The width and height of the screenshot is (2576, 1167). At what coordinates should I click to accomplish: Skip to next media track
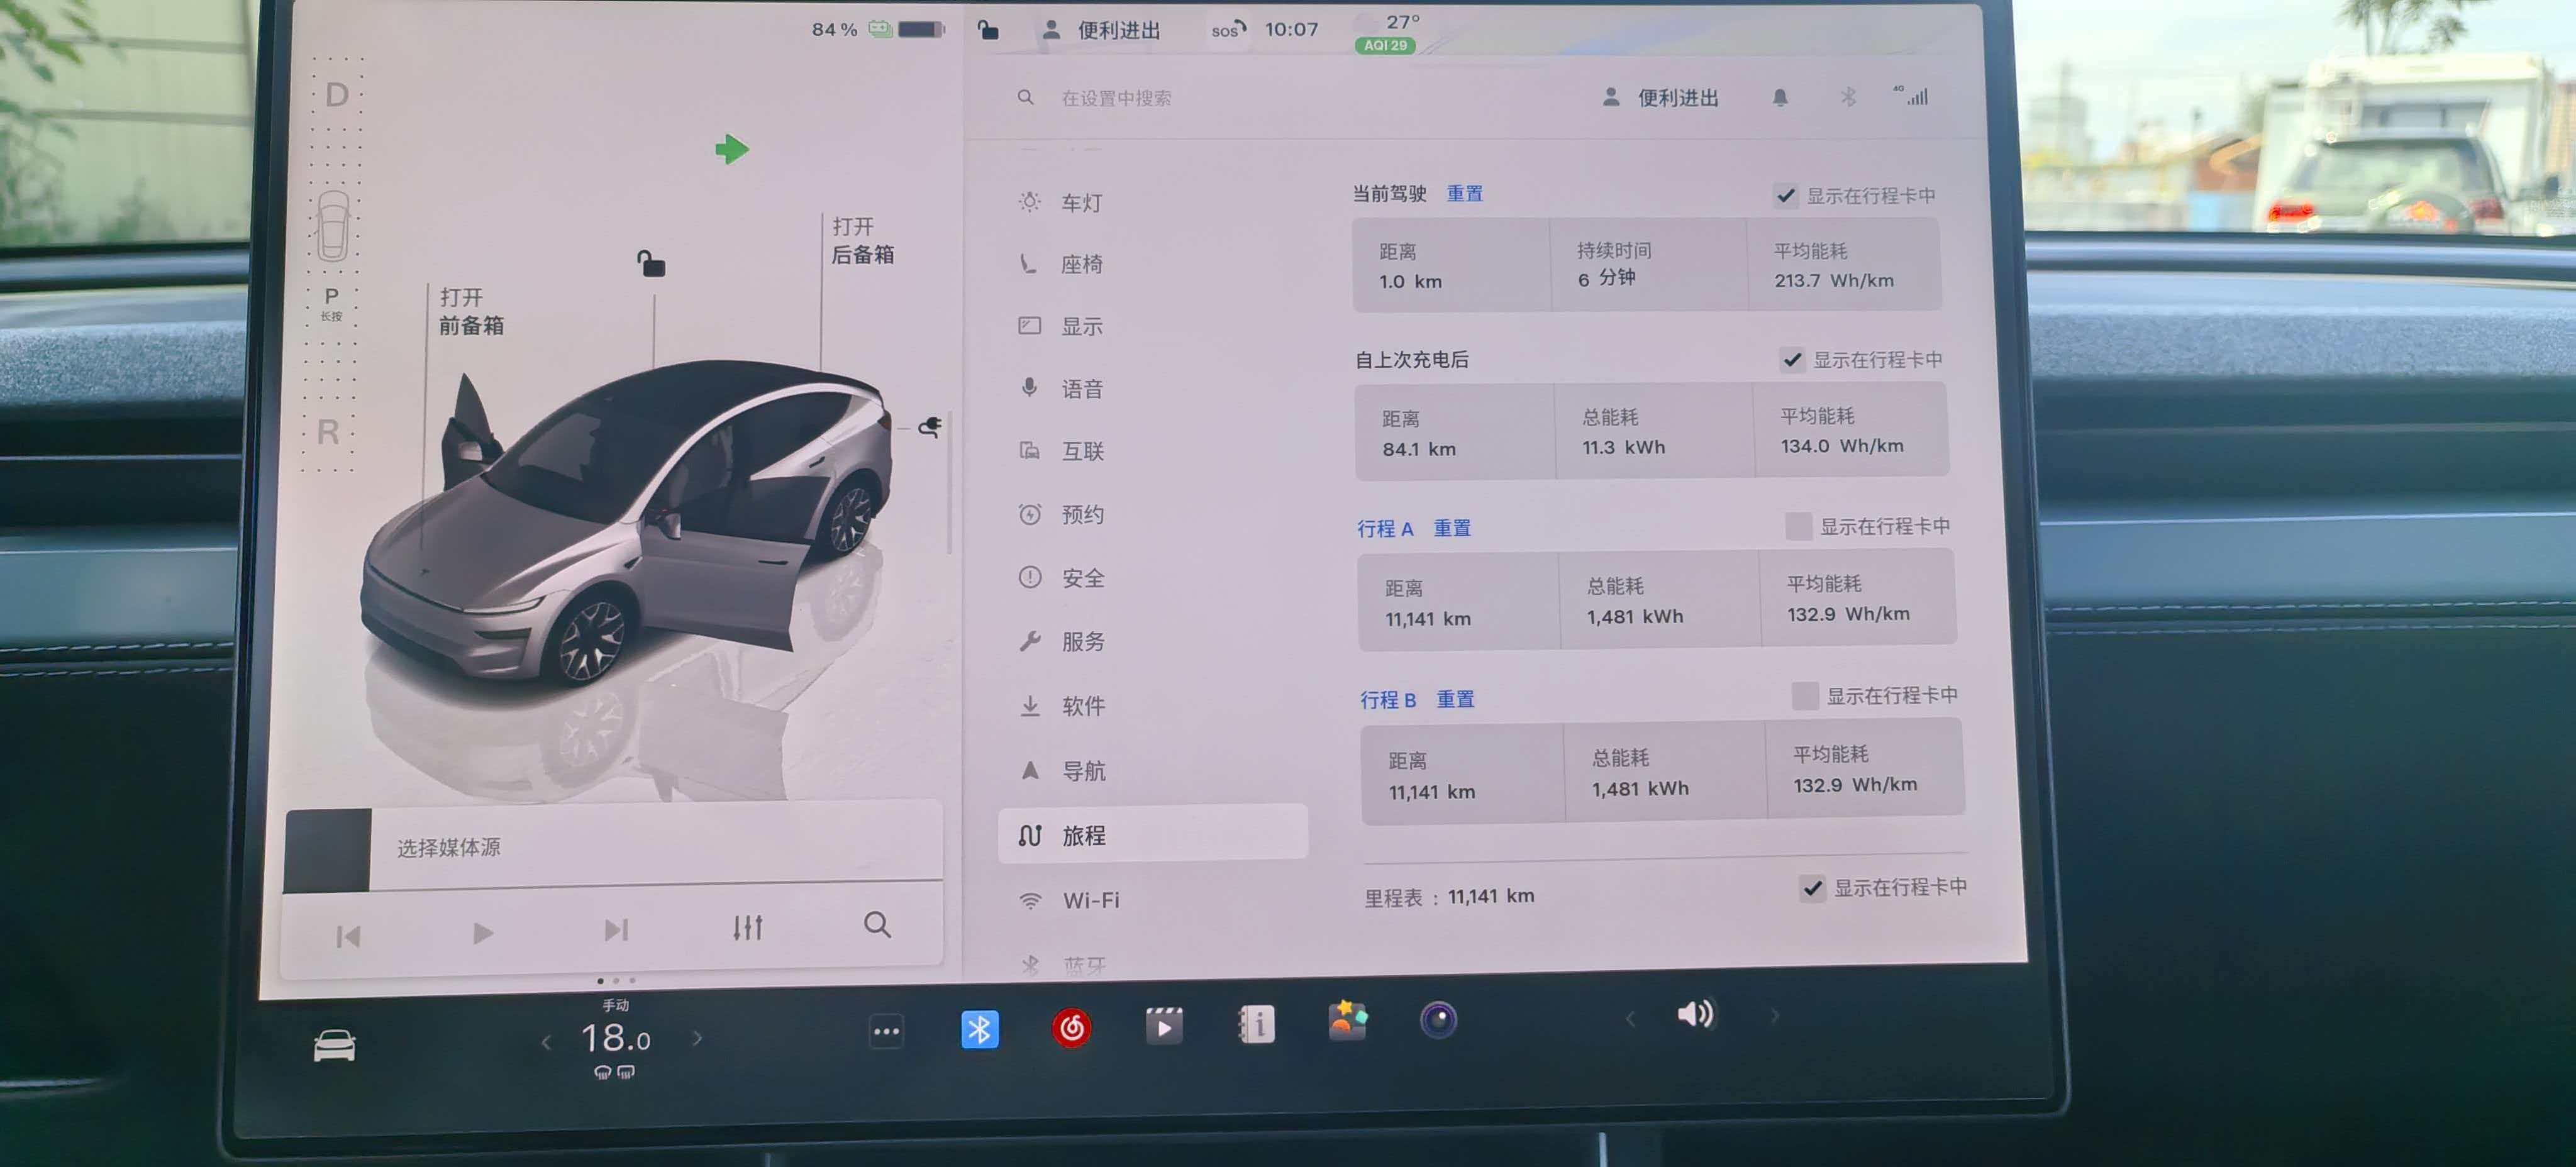click(616, 930)
